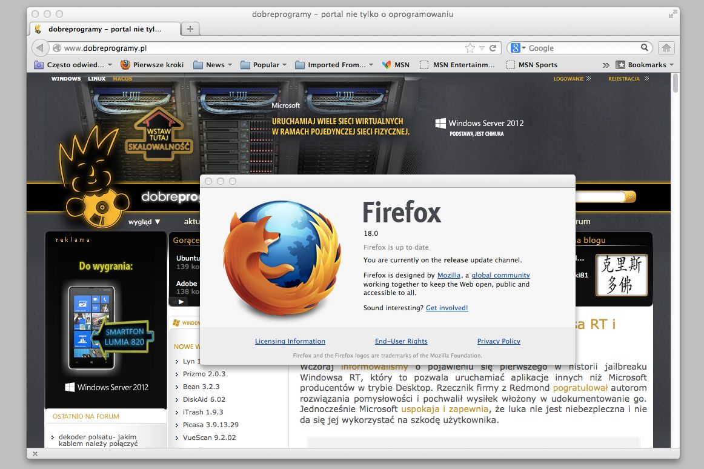The height and width of the screenshot is (469, 704).
Task: Open iTrash 1.9.3 in the list
Action: click(x=203, y=412)
